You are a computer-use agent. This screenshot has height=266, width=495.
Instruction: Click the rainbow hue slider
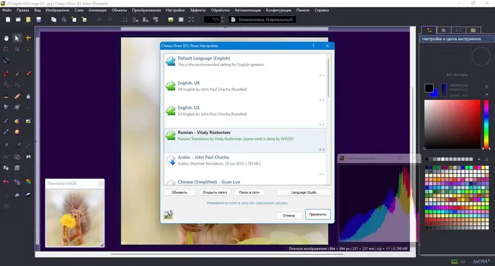click(x=486, y=124)
